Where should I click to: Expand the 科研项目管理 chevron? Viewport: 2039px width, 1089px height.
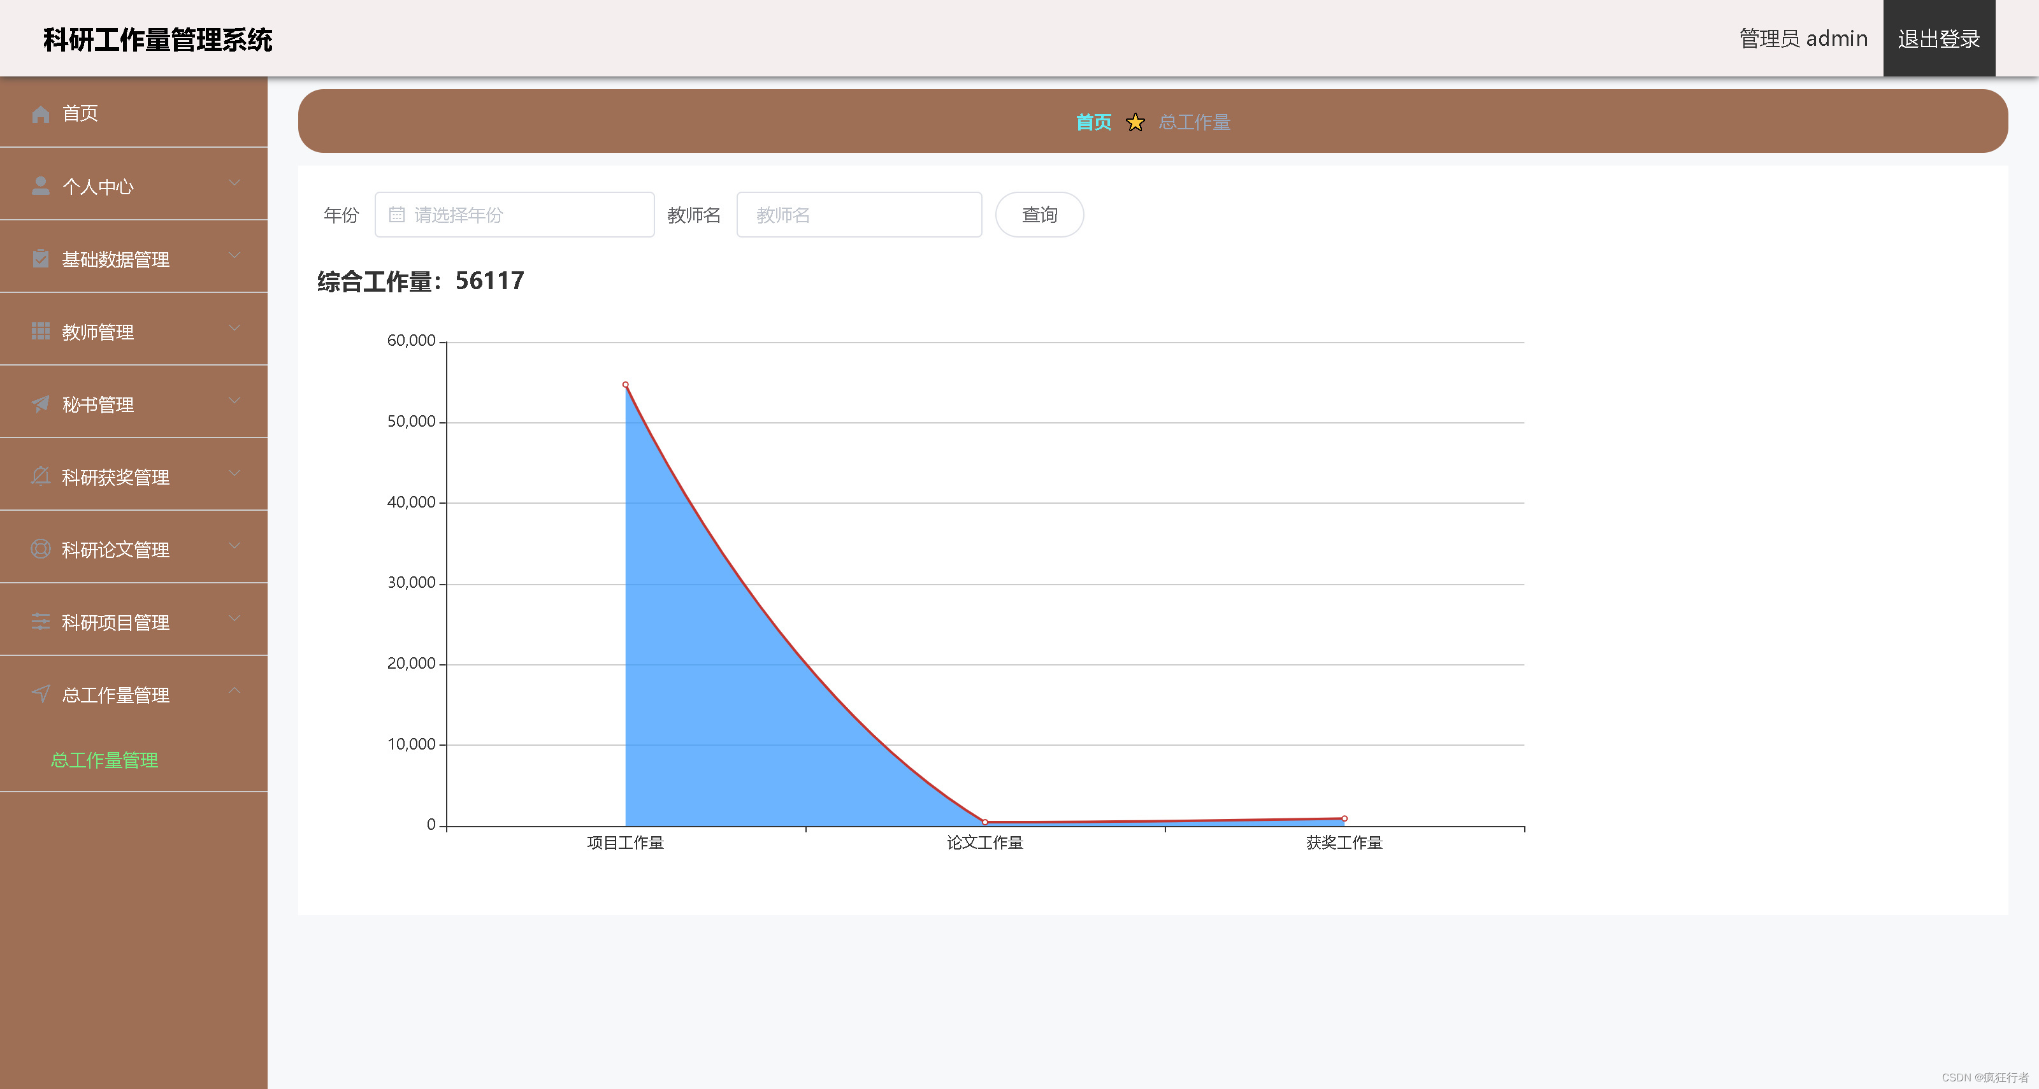[234, 618]
